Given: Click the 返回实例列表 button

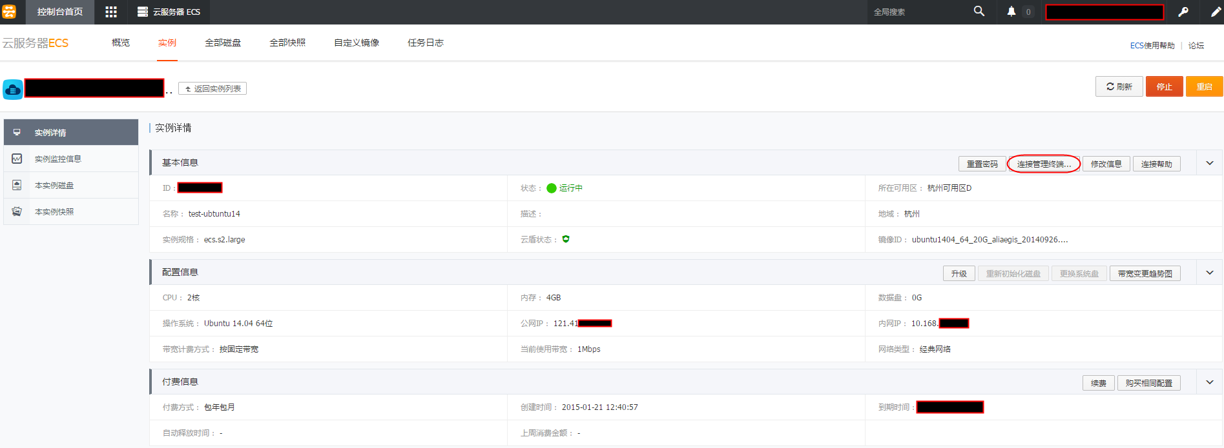Looking at the screenshot, I should 213,89.
